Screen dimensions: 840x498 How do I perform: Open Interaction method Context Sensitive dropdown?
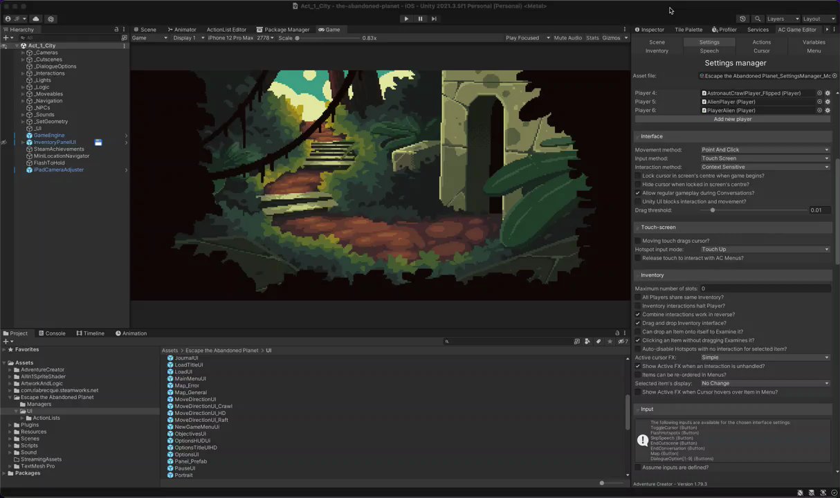pos(765,167)
